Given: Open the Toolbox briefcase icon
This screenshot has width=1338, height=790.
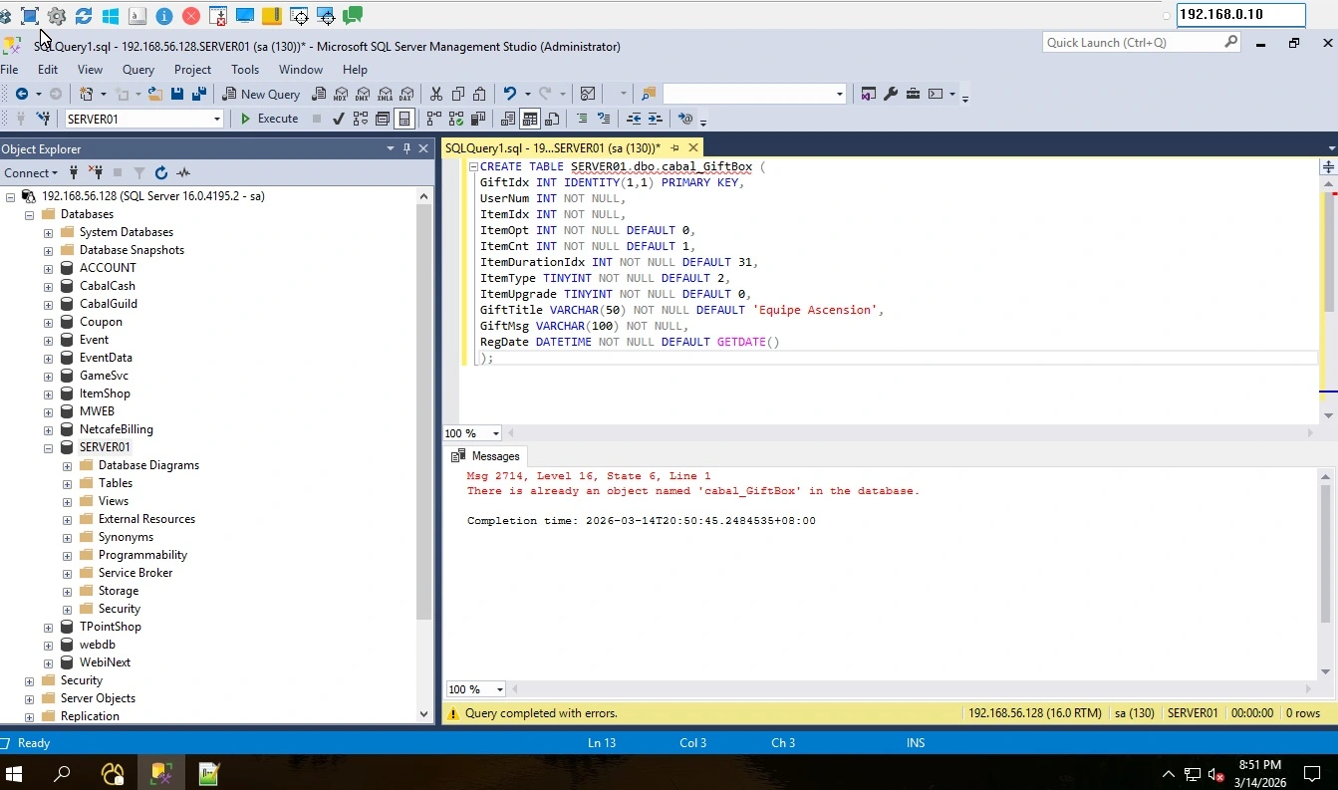Looking at the screenshot, I should pos(913,94).
